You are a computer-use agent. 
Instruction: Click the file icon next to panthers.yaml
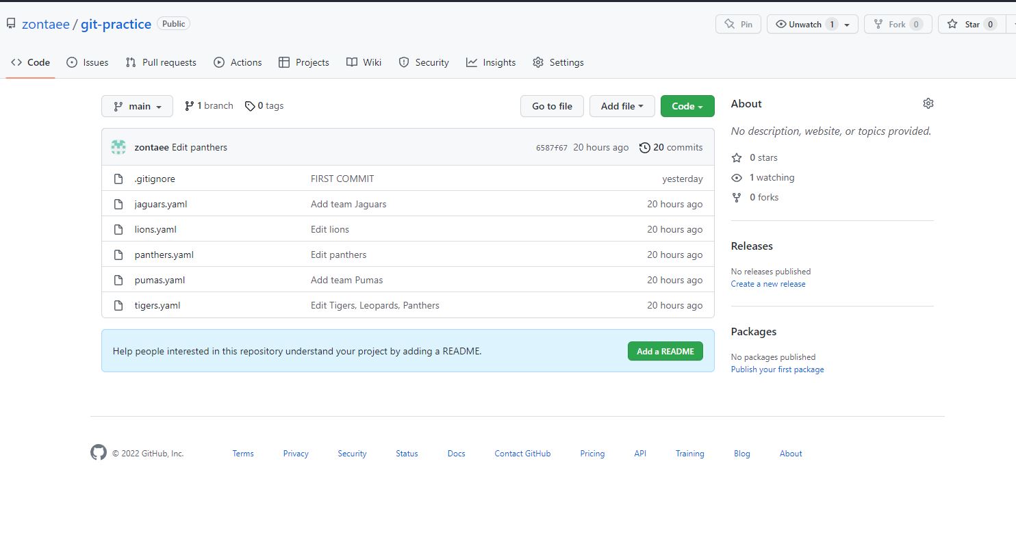coord(118,255)
